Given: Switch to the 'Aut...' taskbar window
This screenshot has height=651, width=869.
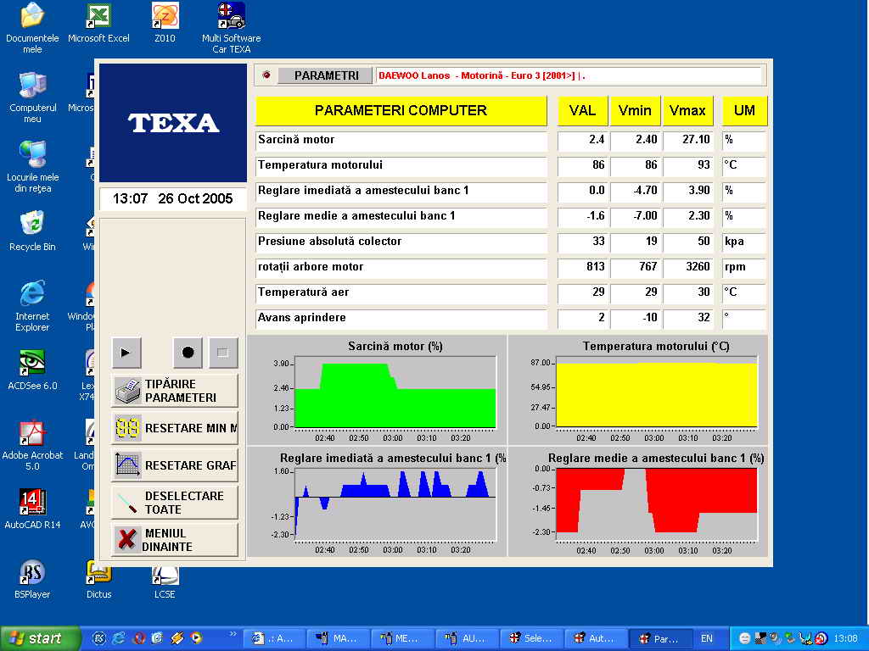Looking at the screenshot, I should coord(596,638).
